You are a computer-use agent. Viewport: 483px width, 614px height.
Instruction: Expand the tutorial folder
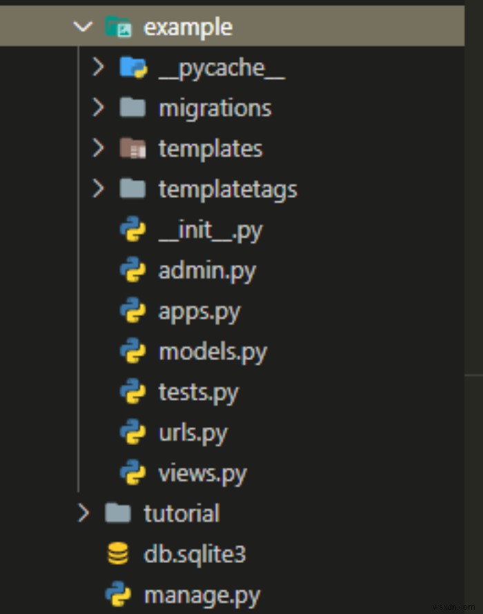coord(83,513)
